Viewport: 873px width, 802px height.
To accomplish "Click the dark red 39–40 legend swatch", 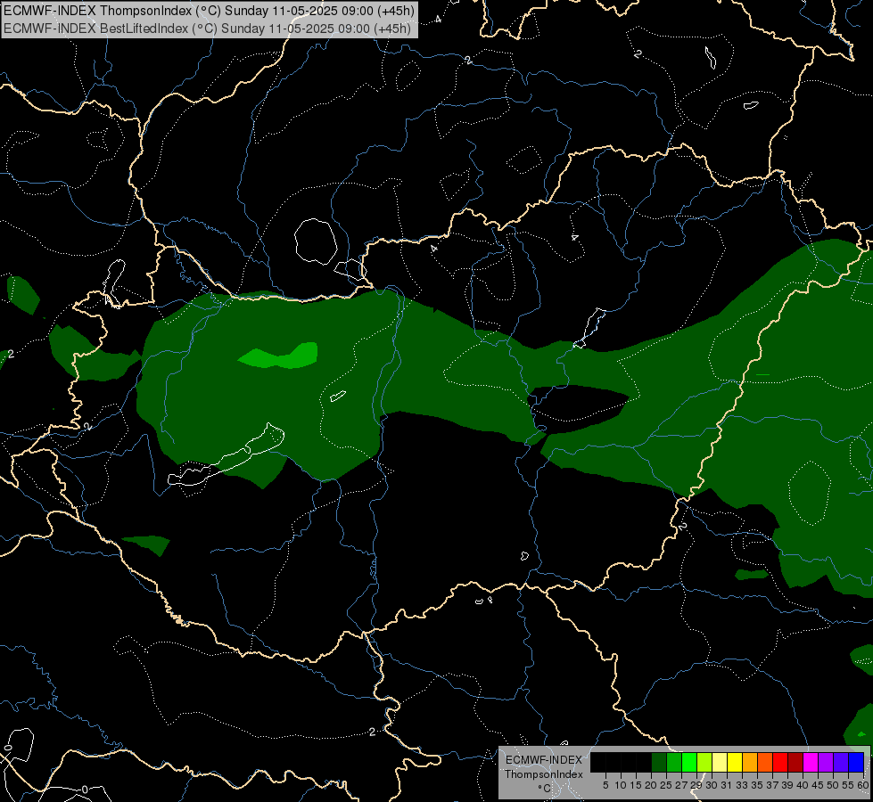I will (795, 762).
